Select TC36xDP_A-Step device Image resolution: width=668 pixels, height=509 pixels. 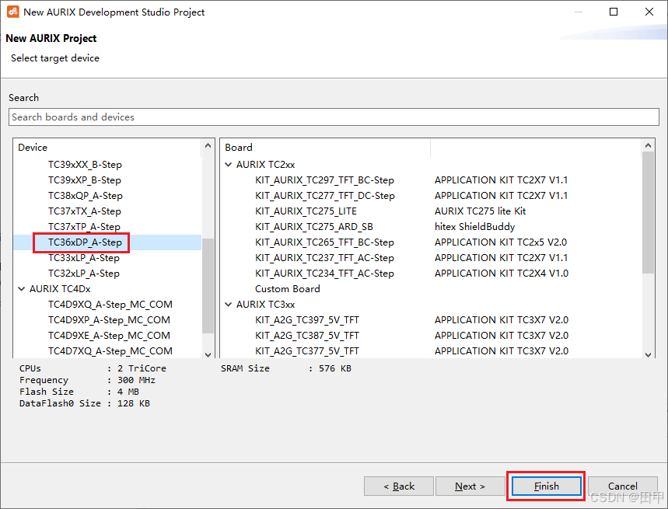(85, 242)
